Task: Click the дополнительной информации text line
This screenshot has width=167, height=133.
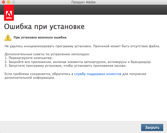Action: [30, 78]
